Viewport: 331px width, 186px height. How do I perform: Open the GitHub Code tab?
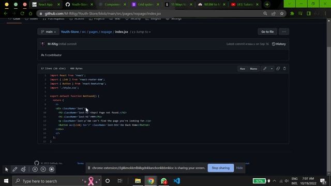(14, 19)
